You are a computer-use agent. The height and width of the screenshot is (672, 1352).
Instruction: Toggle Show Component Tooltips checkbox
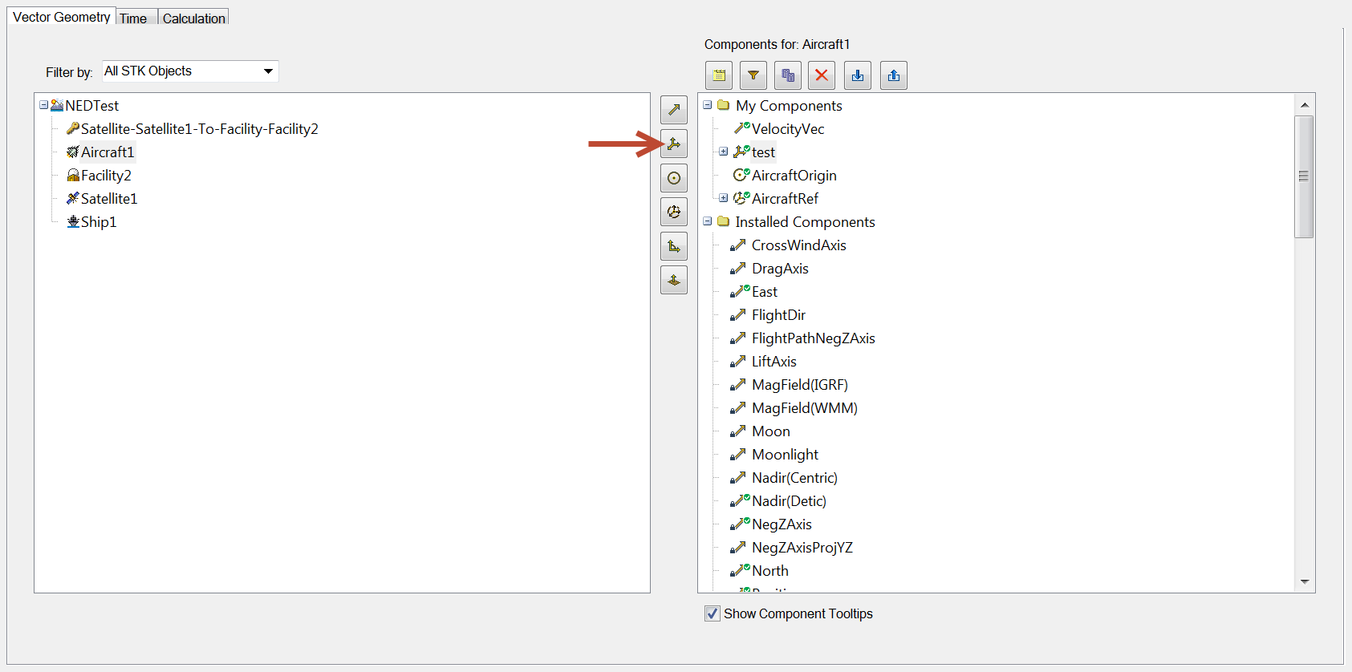pyautogui.click(x=713, y=613)
